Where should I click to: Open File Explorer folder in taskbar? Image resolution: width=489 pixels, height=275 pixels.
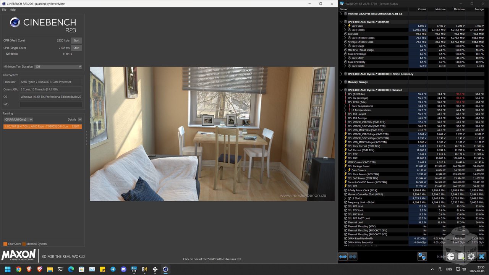(x=50, y=269)
